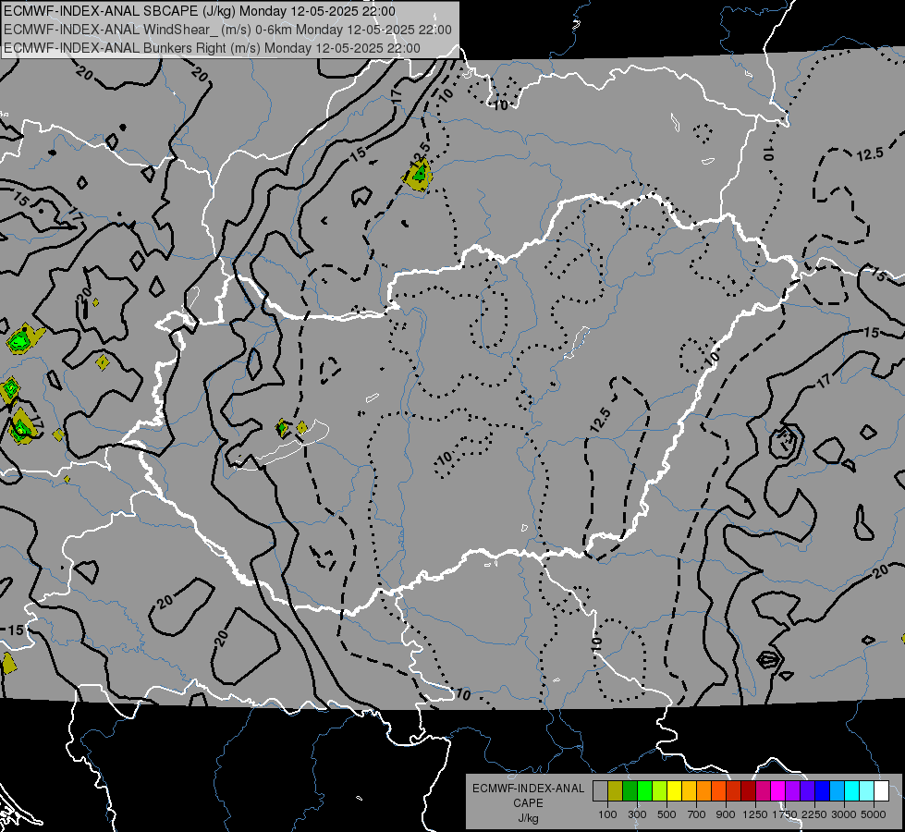The height and width of the screenshot is (832, 905).
Task: Click the legend value 5000
Action: [873, 814]
